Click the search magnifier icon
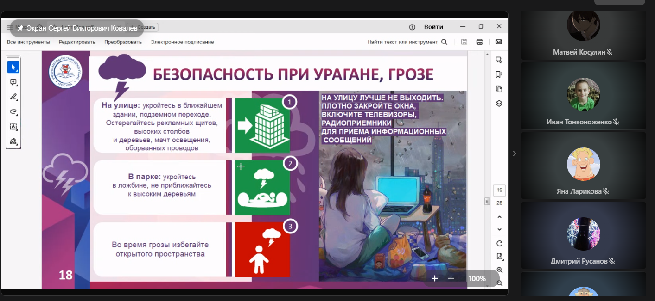The width and height of the screenshot is (655, 301). tap(444, 42)
